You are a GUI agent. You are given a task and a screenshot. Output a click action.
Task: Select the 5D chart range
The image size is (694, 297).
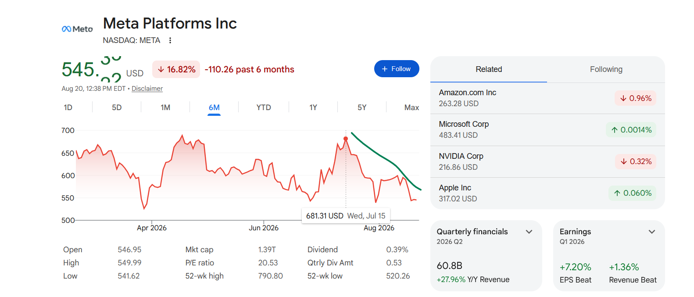[117, 107]
